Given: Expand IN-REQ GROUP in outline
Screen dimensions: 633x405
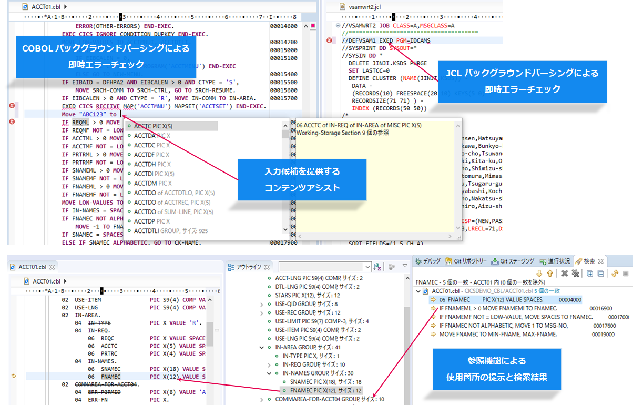Looking at the screenshot, I should pyautogui.click(x=269, y=364).
